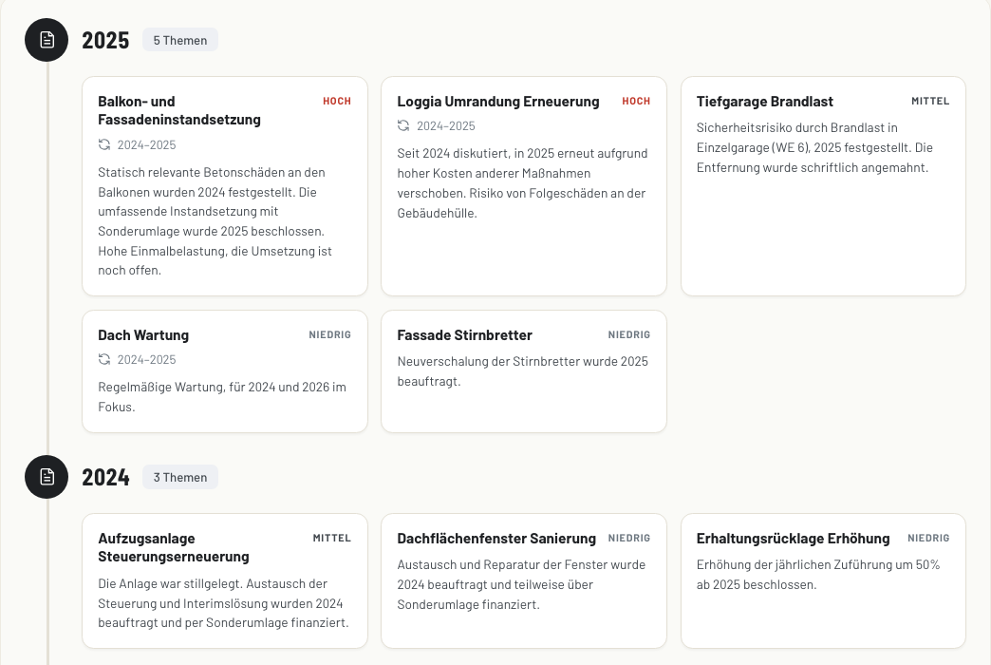Click the MITTEL label on Tiefgarage Brandlast card
The width and height of the screenshot is (991, 665).
pos(930,102)
